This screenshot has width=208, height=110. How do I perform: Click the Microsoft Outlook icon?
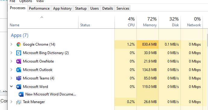19,70
